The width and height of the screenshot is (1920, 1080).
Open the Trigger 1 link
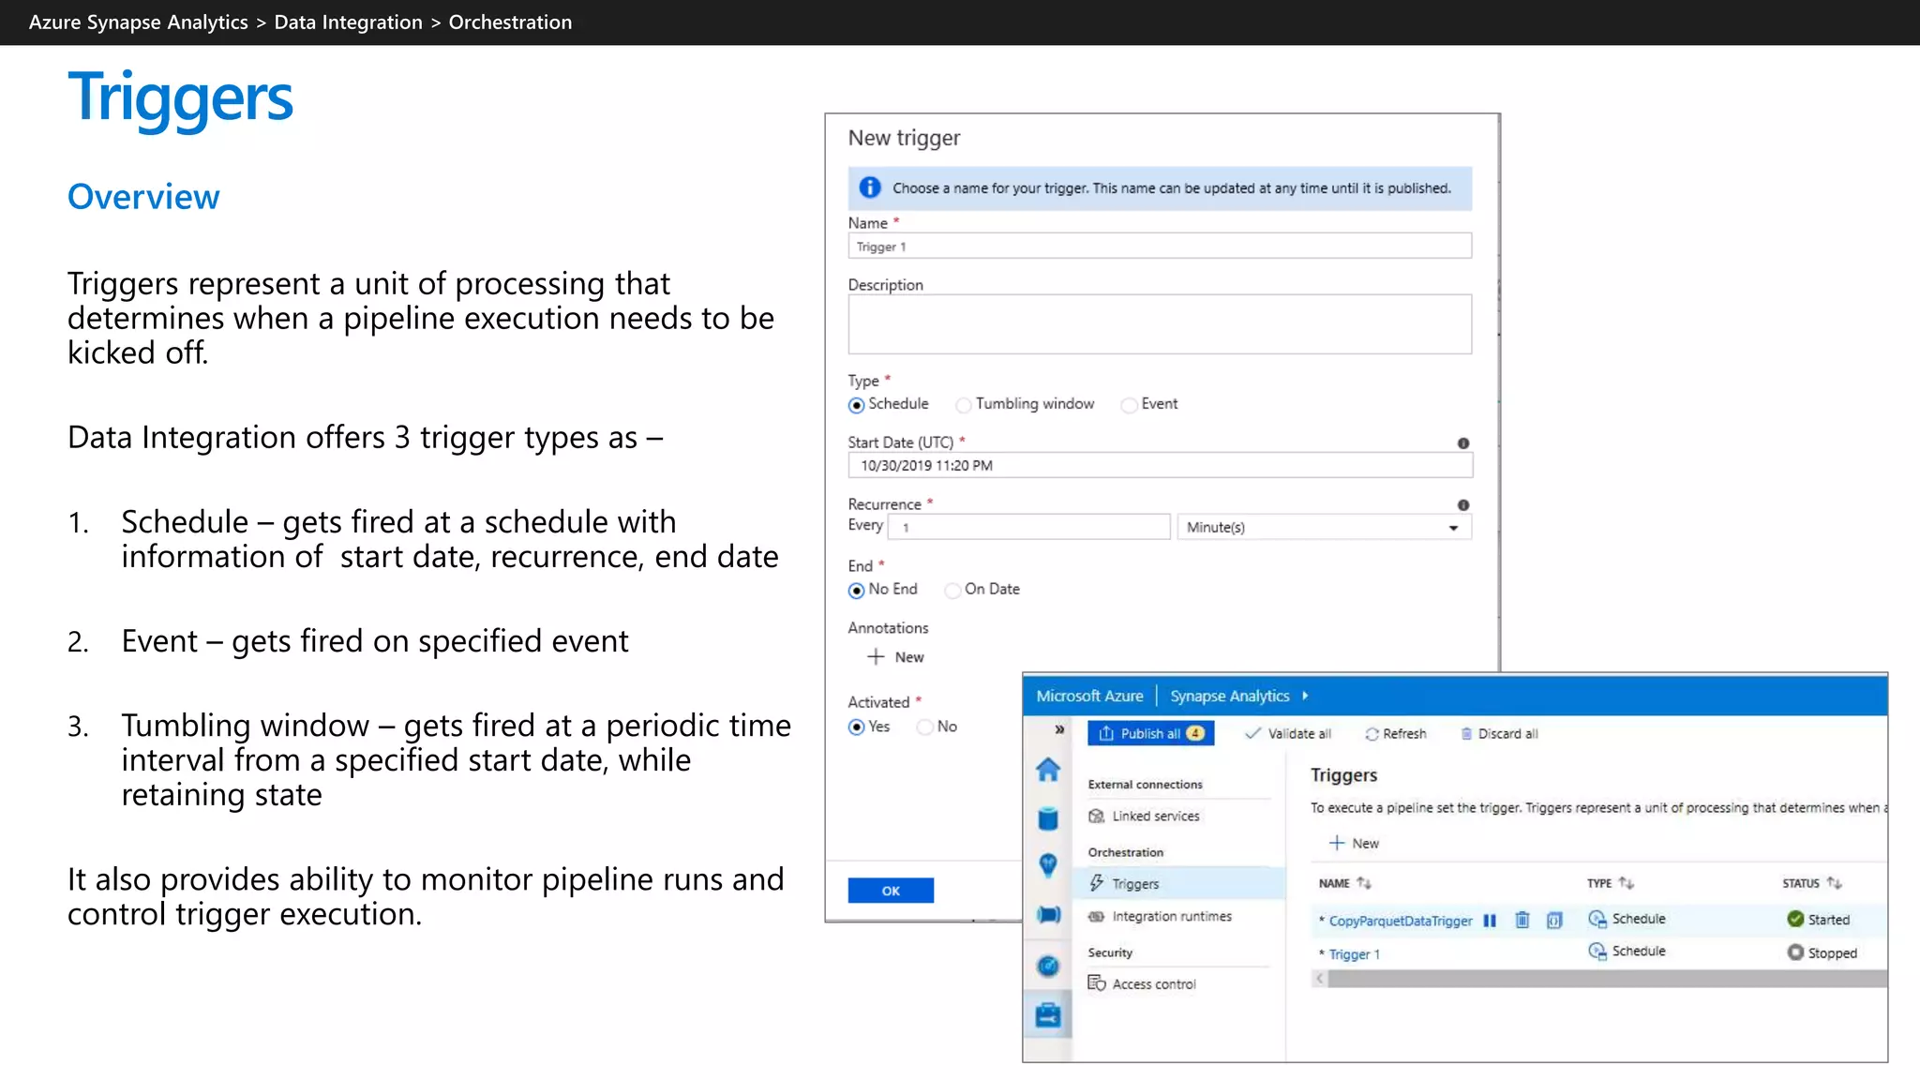(x=1354, y=954)
